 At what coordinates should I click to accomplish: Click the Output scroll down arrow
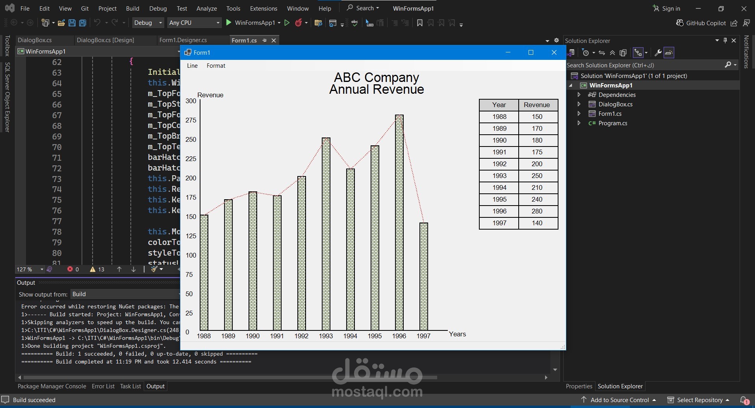(555, 369)
